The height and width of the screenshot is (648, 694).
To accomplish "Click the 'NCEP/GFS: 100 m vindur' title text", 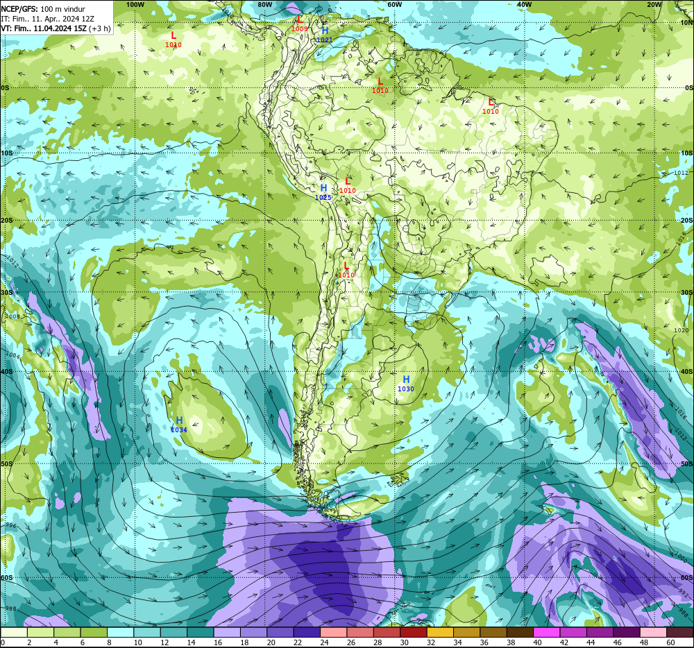I will 43,9.
